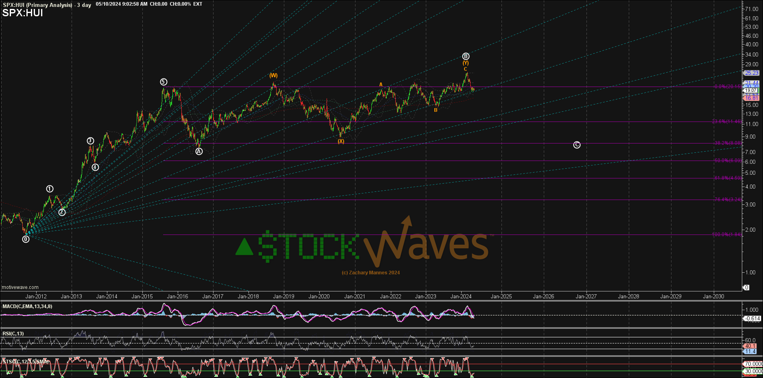This screenshot has width=763, height=378.
Task: Click the 70.0000 stochastic level tag
Action: coord(753,364)
